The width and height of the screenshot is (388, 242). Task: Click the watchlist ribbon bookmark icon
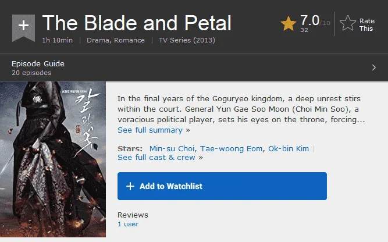pos(23,27)
